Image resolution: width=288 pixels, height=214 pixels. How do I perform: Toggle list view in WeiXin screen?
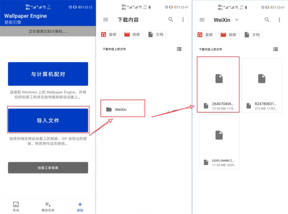point(276,49)
